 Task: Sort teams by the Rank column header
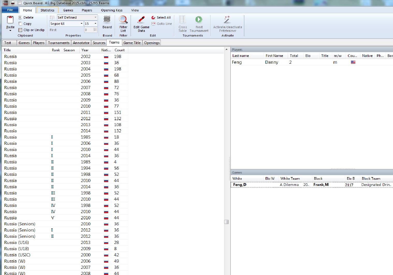[56, 50]
